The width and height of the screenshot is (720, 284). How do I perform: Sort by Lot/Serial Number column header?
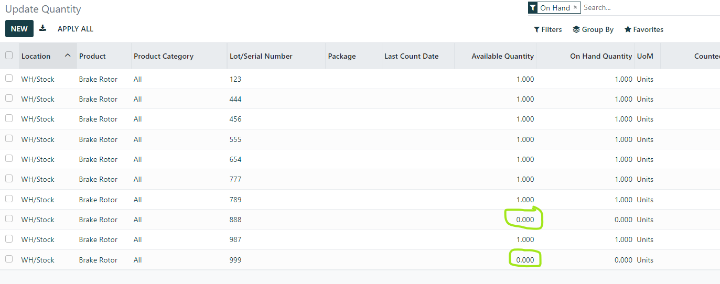point(261,56)
